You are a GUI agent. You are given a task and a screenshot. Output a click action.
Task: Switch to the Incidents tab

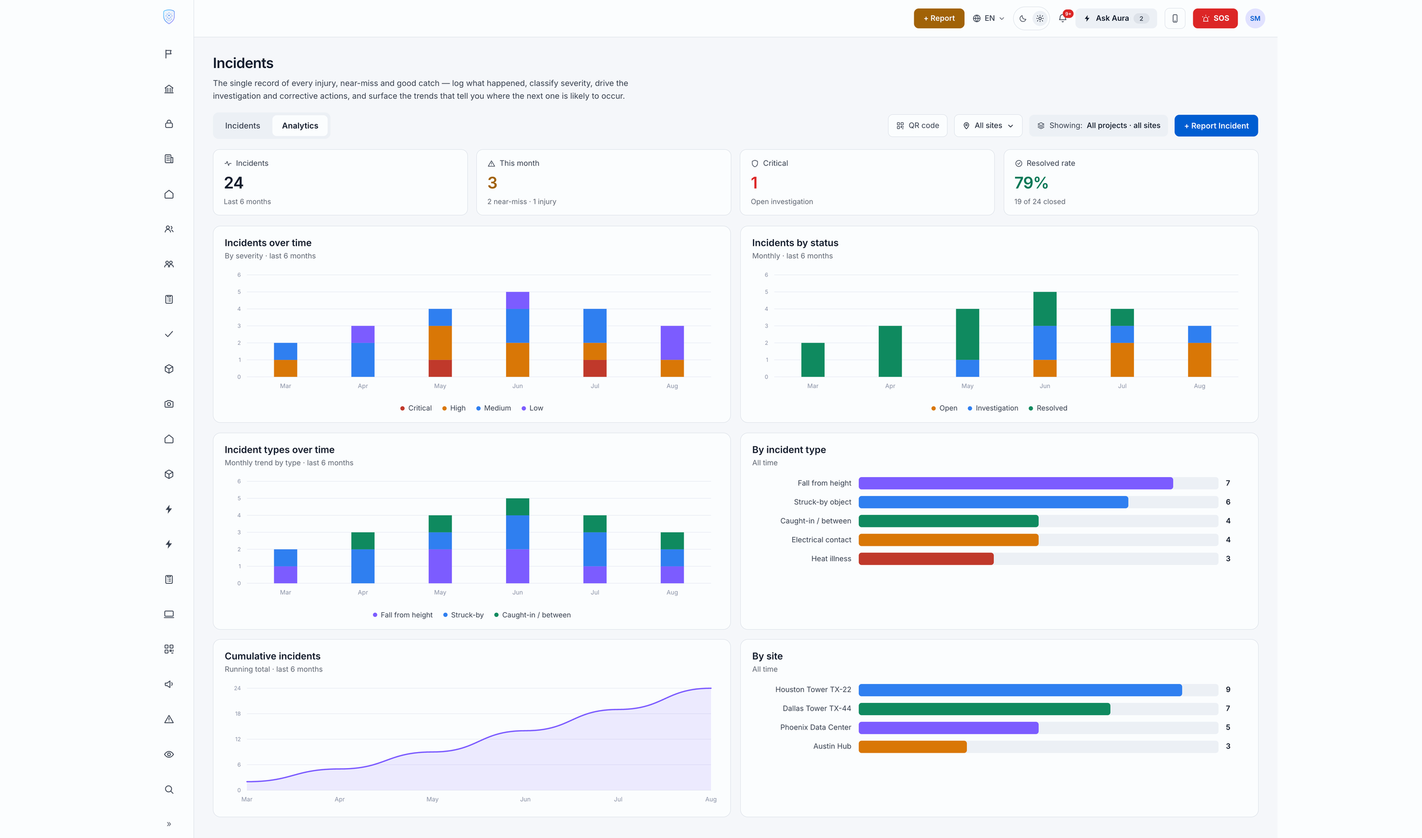point(242,126)
